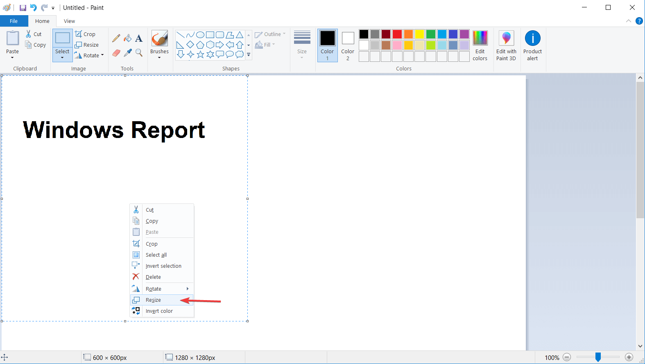Activate the Magnifier tool
645x364 pixels.
139,53
